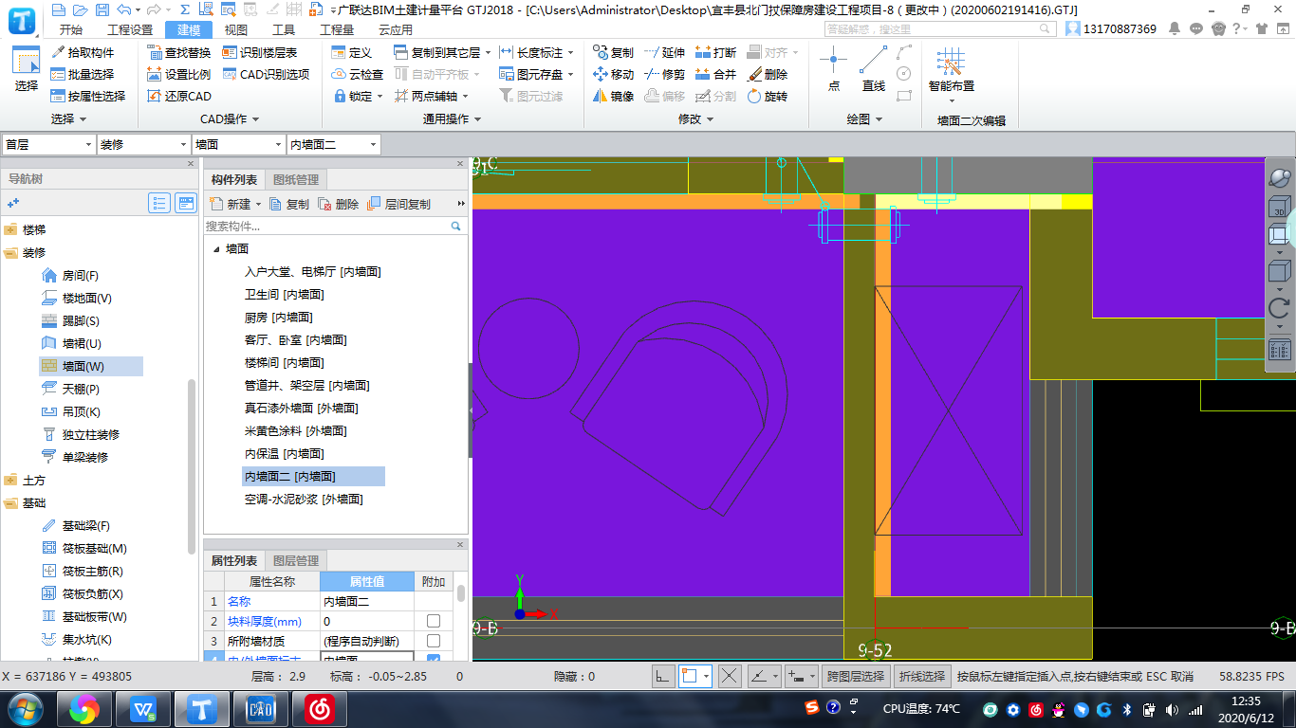Click the 打断 break tool

point(715,52)
